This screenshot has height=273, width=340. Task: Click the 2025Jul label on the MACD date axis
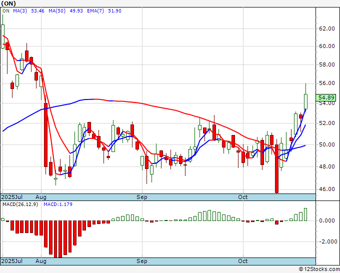[12, 261]
